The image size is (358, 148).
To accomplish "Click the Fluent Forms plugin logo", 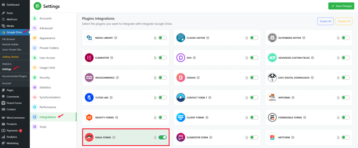I will (181, 117).
